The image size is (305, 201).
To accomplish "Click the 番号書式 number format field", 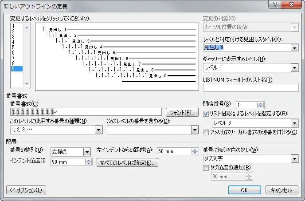I will (x=86, y=112).
